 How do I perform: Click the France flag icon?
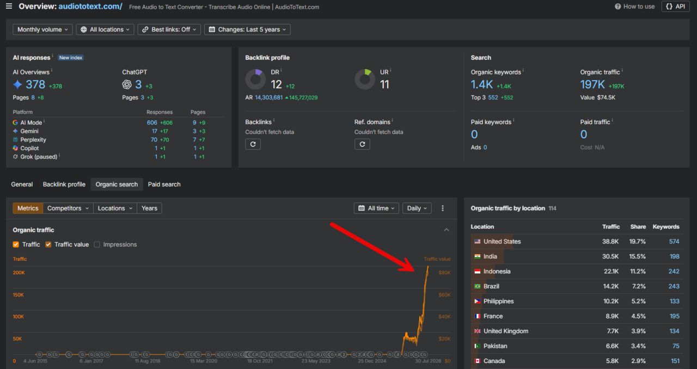click(x=478, y=316)
